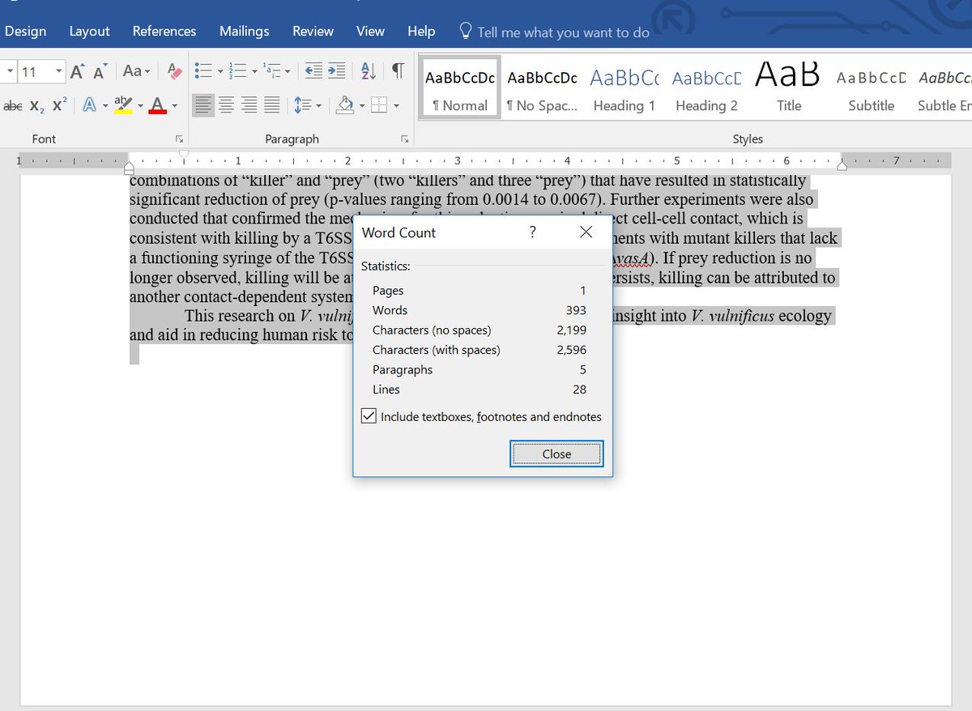Apply strikethrough formatting
This screenshot has width=972, height=711.
tap(12, 105)
